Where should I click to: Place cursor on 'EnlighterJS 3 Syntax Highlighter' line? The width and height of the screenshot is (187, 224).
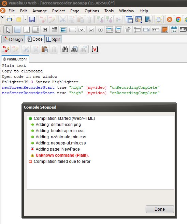click(x=40, y=82)
